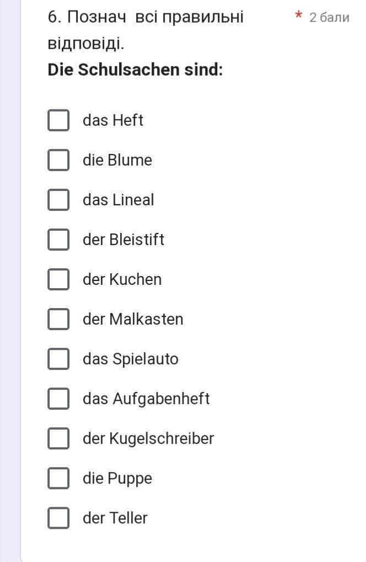Click the red required asterisk
This screenshot has height=562, width=366.
[298, 15]
